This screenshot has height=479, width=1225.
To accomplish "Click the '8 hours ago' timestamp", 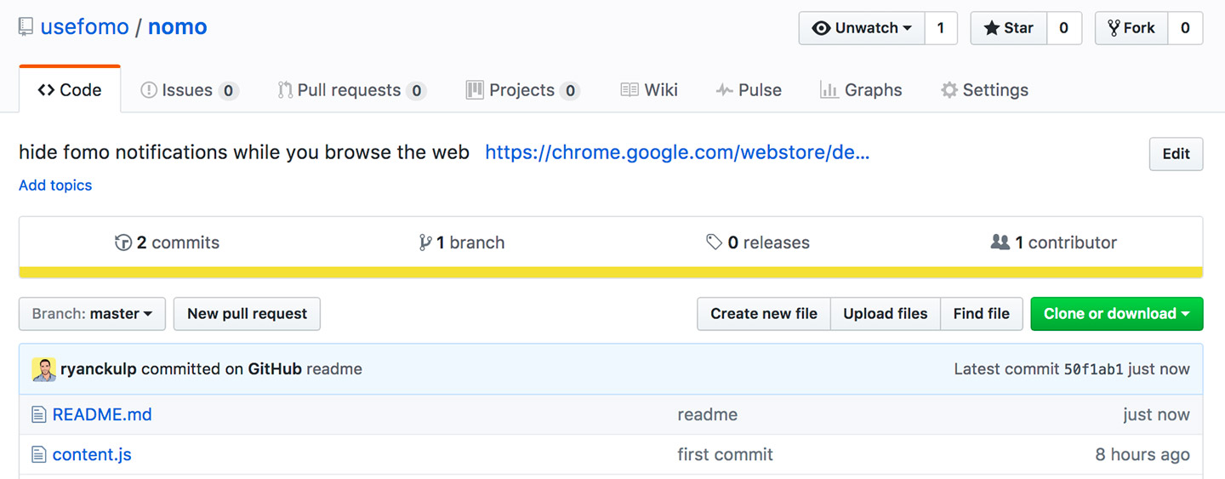I will 1142,455.
